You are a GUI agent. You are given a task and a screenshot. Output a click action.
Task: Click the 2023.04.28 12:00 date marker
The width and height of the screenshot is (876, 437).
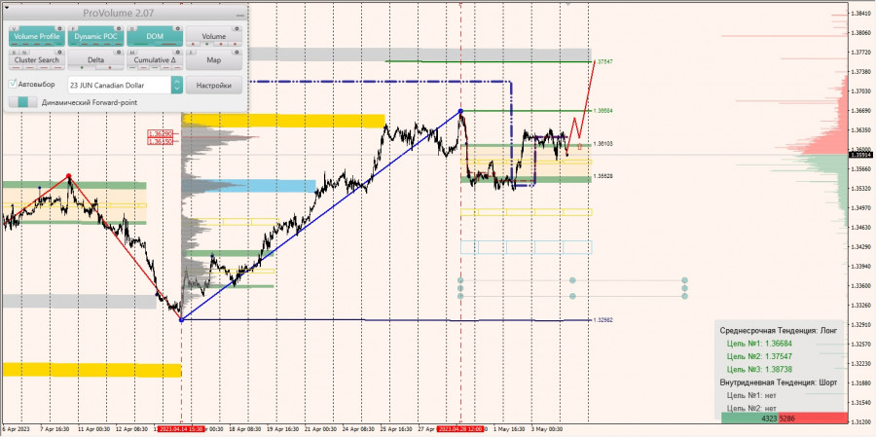pos(460,428)
